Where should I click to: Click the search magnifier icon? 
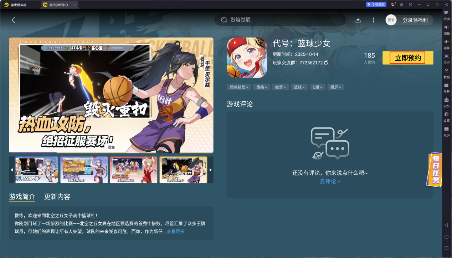pyautogui.click(x=224, y=20)
